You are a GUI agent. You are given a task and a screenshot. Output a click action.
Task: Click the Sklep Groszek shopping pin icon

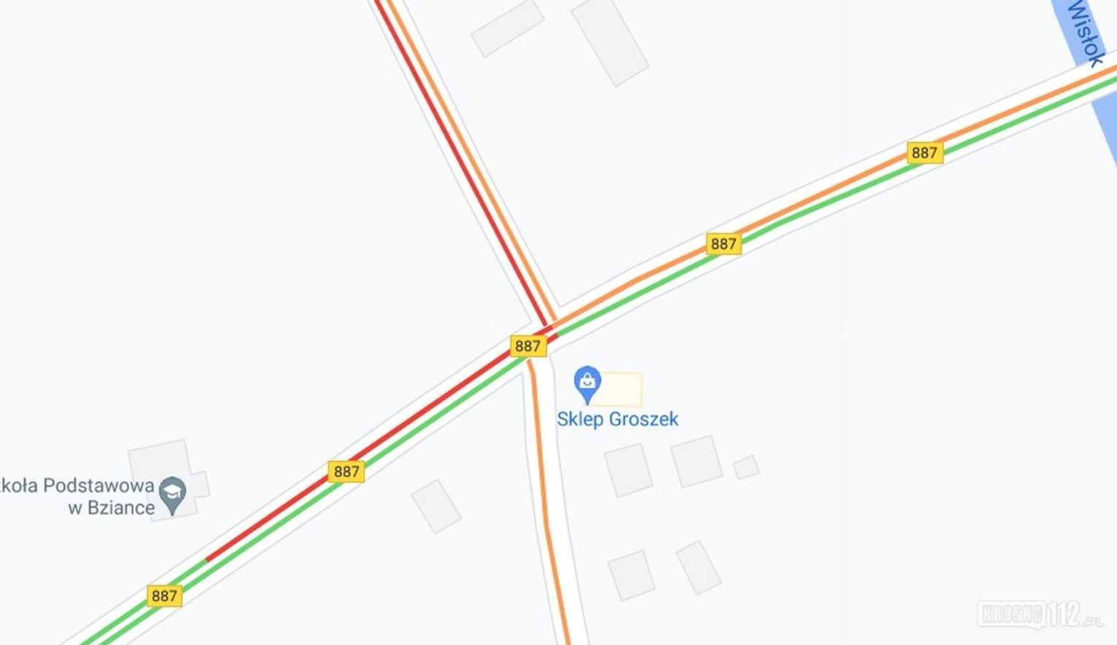click(x=587, y=385)
